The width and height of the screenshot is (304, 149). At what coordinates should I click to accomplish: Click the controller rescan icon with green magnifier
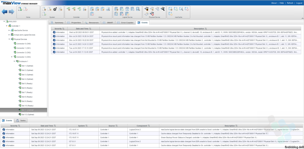79,9
